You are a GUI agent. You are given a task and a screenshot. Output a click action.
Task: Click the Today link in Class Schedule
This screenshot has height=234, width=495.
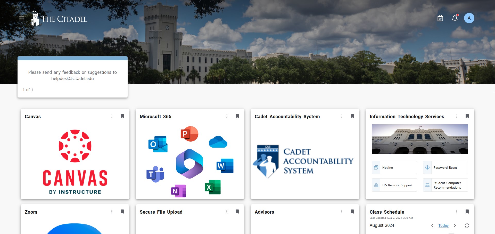[x=443, y=225]
